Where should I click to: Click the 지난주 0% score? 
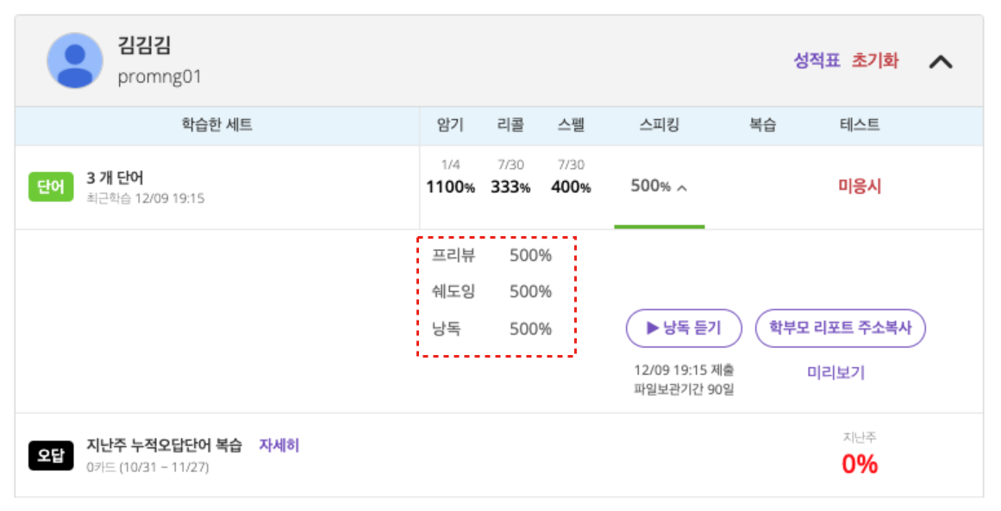click(x=860, y=464)
